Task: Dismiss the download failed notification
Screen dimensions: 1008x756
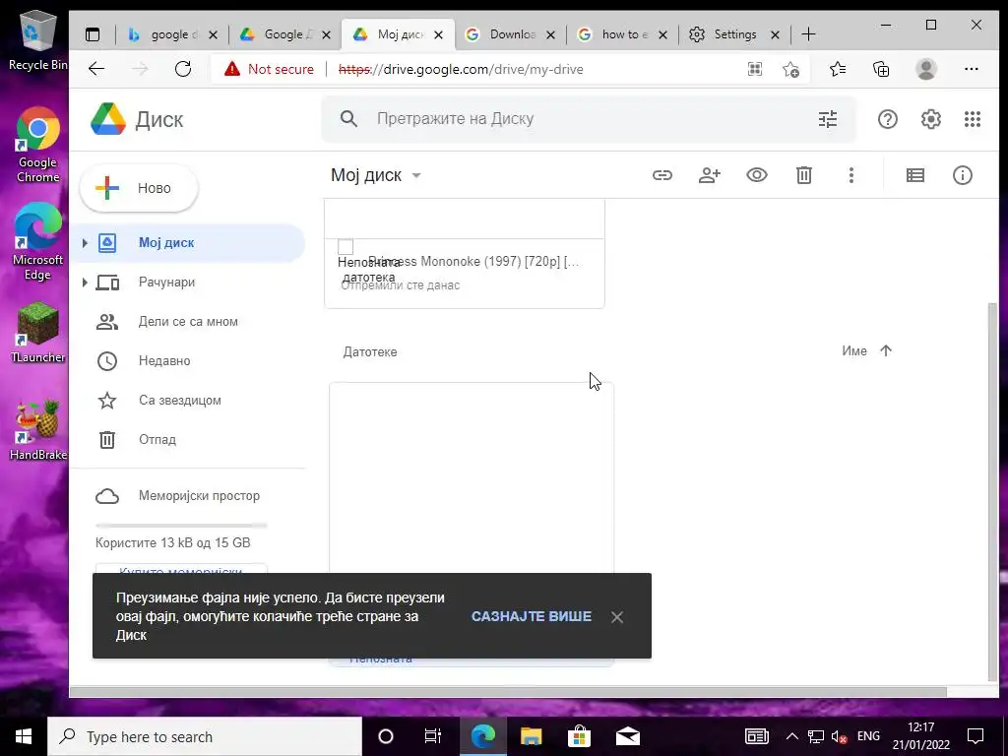Action: coord(617,617)
